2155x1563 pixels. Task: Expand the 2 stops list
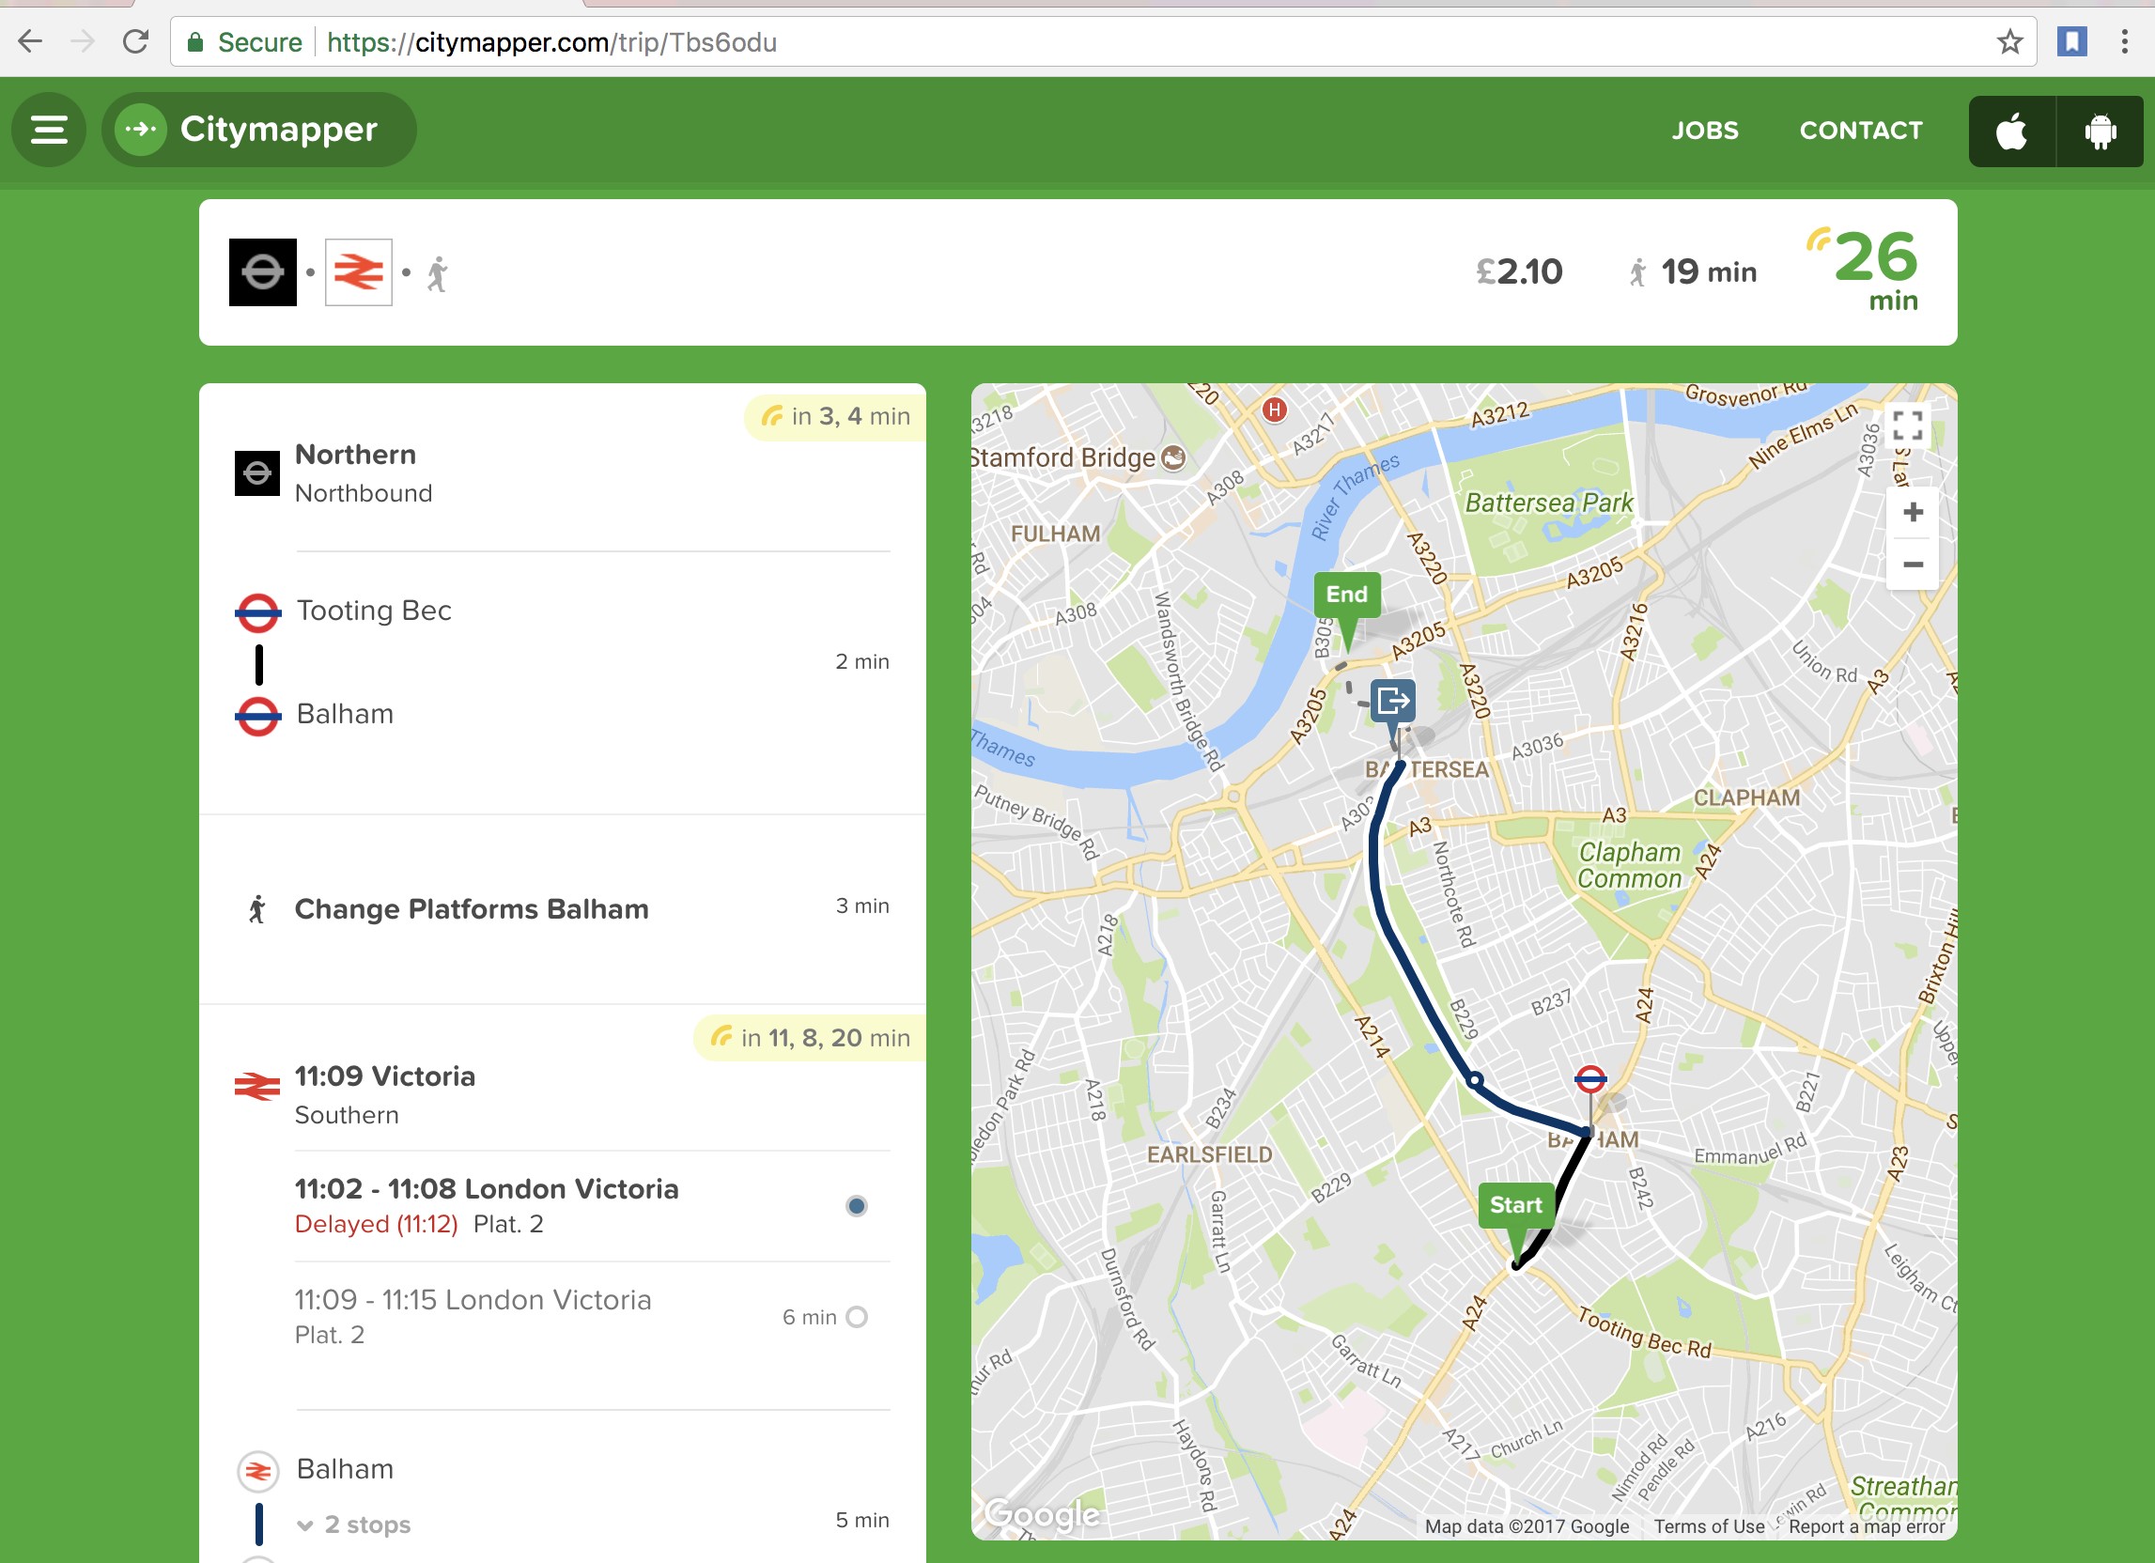click(352, 1524)
